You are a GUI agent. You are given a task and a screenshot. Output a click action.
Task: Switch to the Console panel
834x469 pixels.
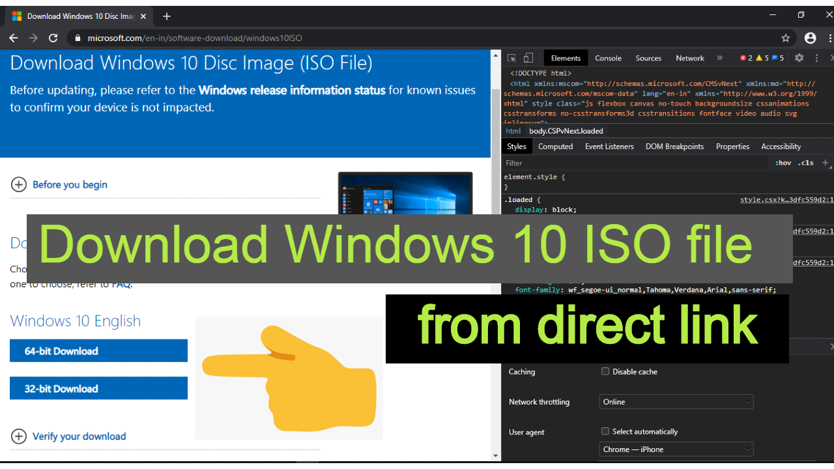pos(608,58)
